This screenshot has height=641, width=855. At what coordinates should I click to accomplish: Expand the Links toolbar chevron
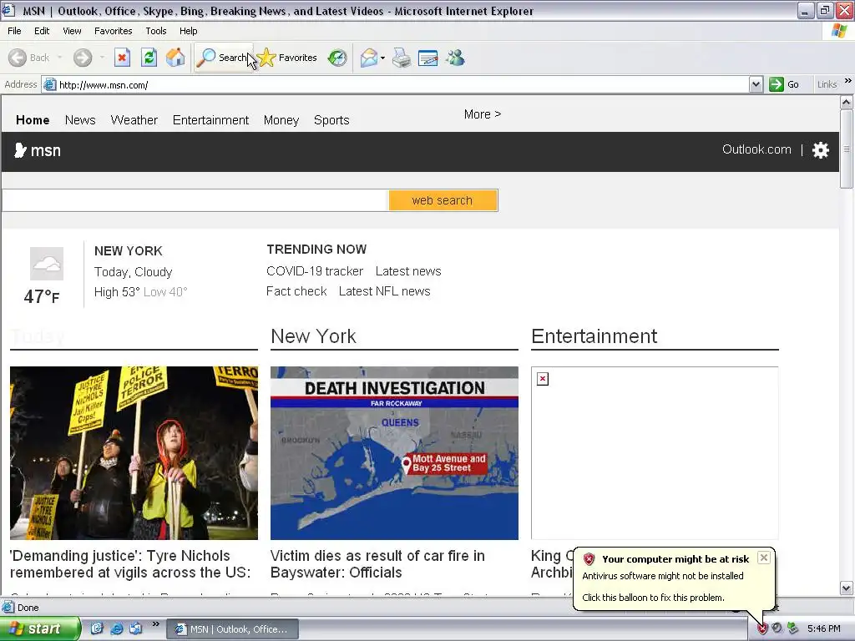click(x=848, y=81)
